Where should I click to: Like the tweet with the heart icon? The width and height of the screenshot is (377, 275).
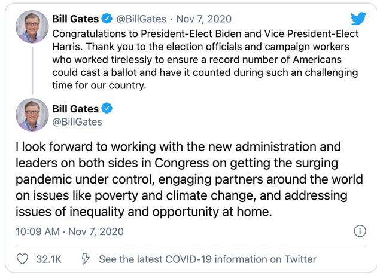[22, 259]
